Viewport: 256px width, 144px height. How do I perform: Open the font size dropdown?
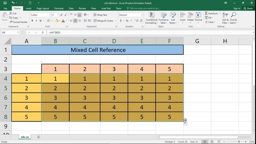58,15
